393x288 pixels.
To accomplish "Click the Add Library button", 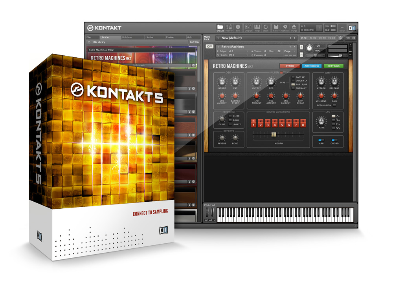I will [x=99, y=42].
